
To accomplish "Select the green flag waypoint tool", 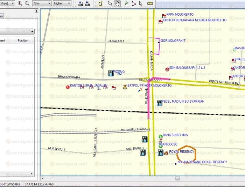I will click(x=126, y=3).
